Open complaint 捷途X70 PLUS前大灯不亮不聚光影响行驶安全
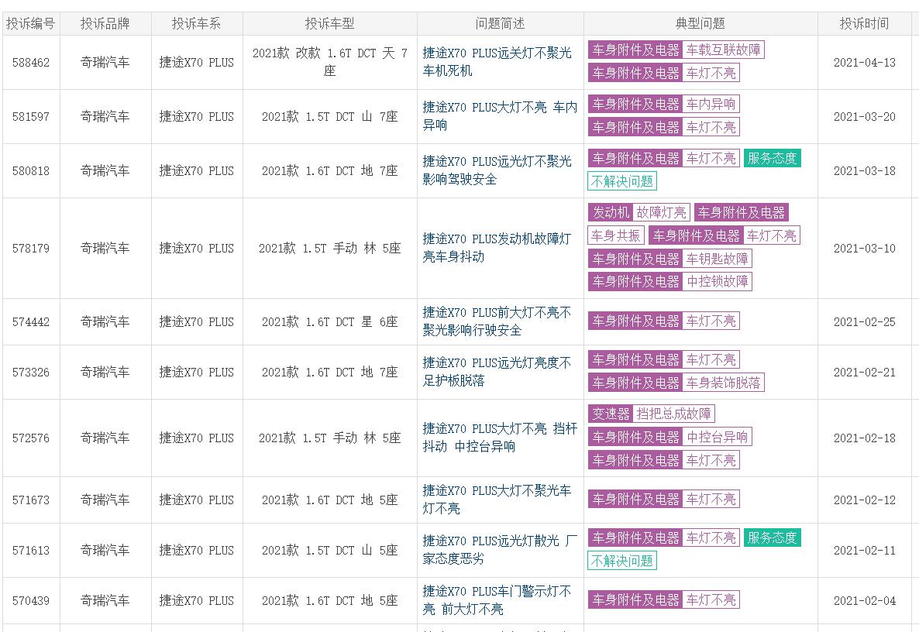Viewport: 919px width, 632px height. pos(497,321)
